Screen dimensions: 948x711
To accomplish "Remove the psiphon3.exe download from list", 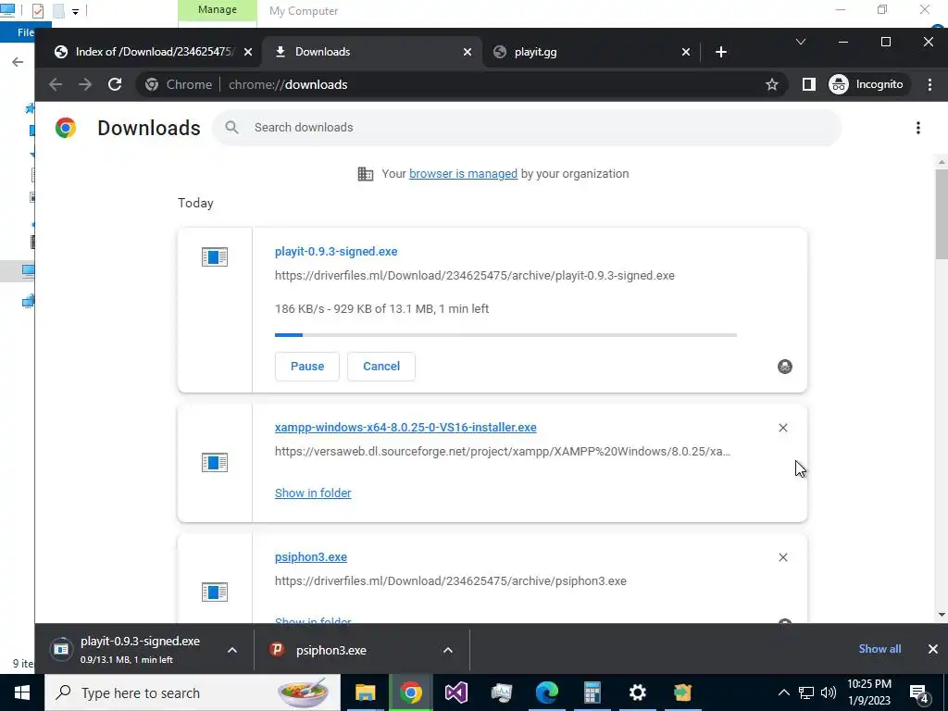I will [x=783, y=557].
